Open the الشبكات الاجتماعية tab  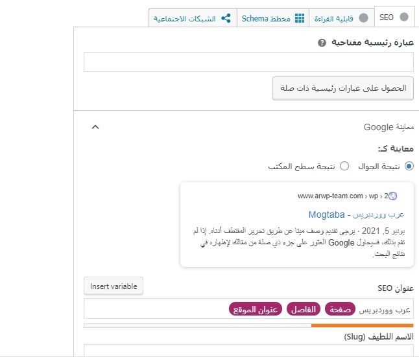[193, 18]
